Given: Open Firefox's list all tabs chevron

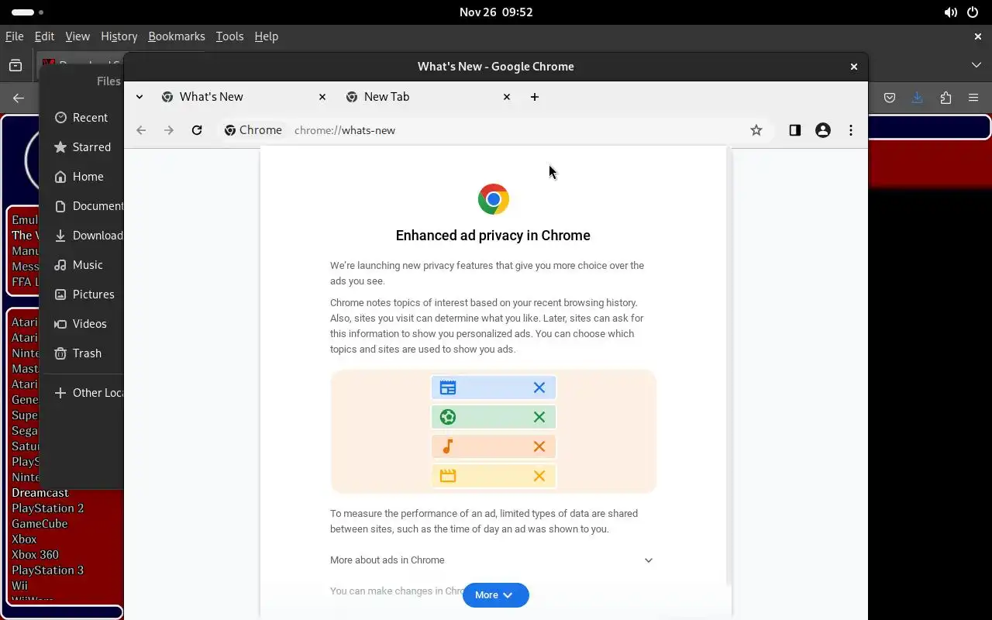Looking at the screenshot, I should tap(976, 65).
